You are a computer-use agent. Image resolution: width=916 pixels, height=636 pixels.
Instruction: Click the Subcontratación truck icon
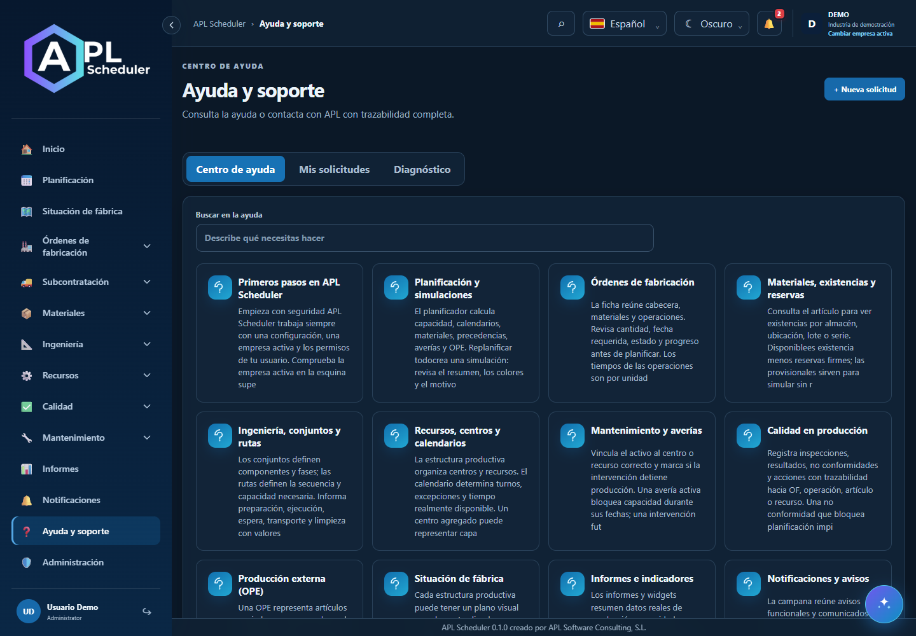[27, 282]
